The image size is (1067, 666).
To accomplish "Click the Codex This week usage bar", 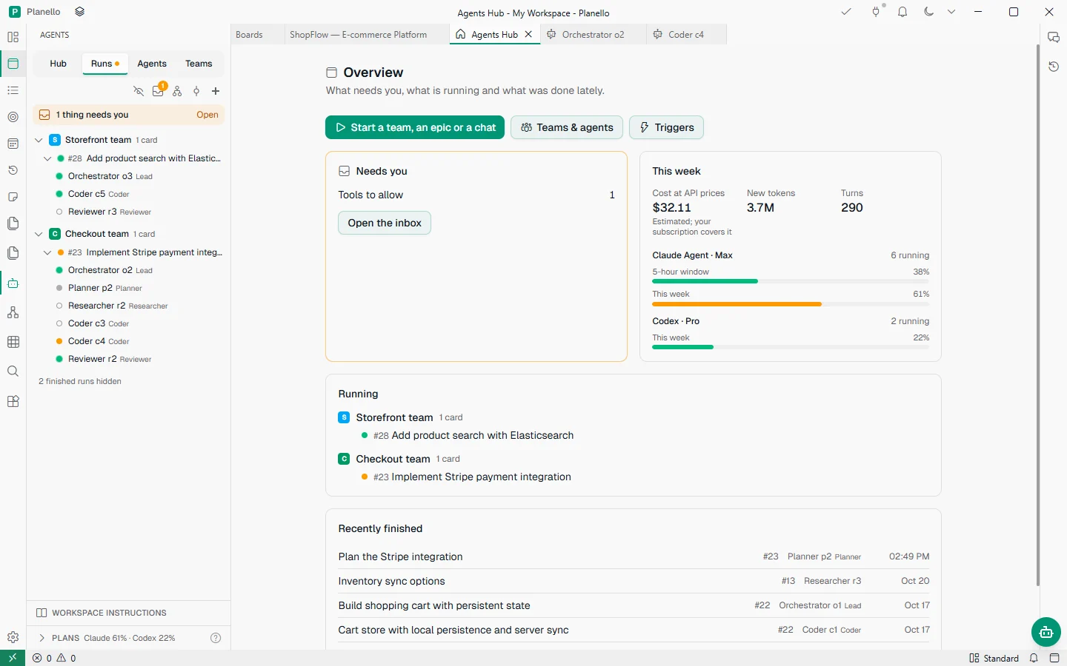I will point(791,347).
